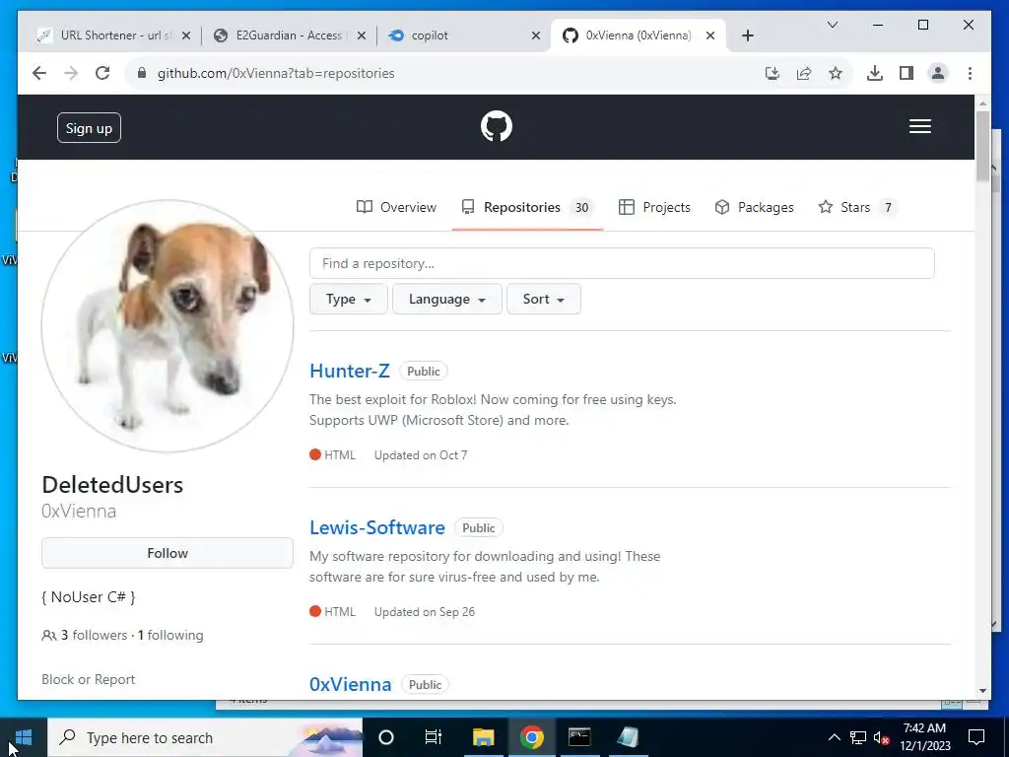The width and height of the screenshot is (1009, 757).
Task: View site info via the padlock icon
Action: 142,73
